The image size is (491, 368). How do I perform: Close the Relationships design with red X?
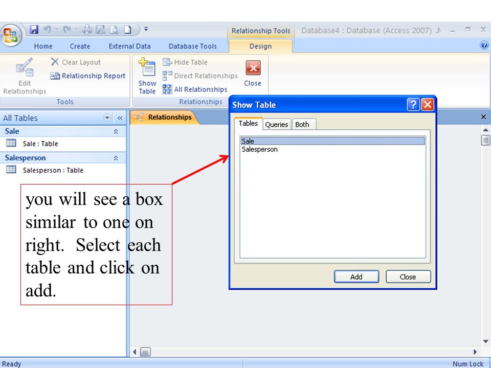[x=253, y=74]
